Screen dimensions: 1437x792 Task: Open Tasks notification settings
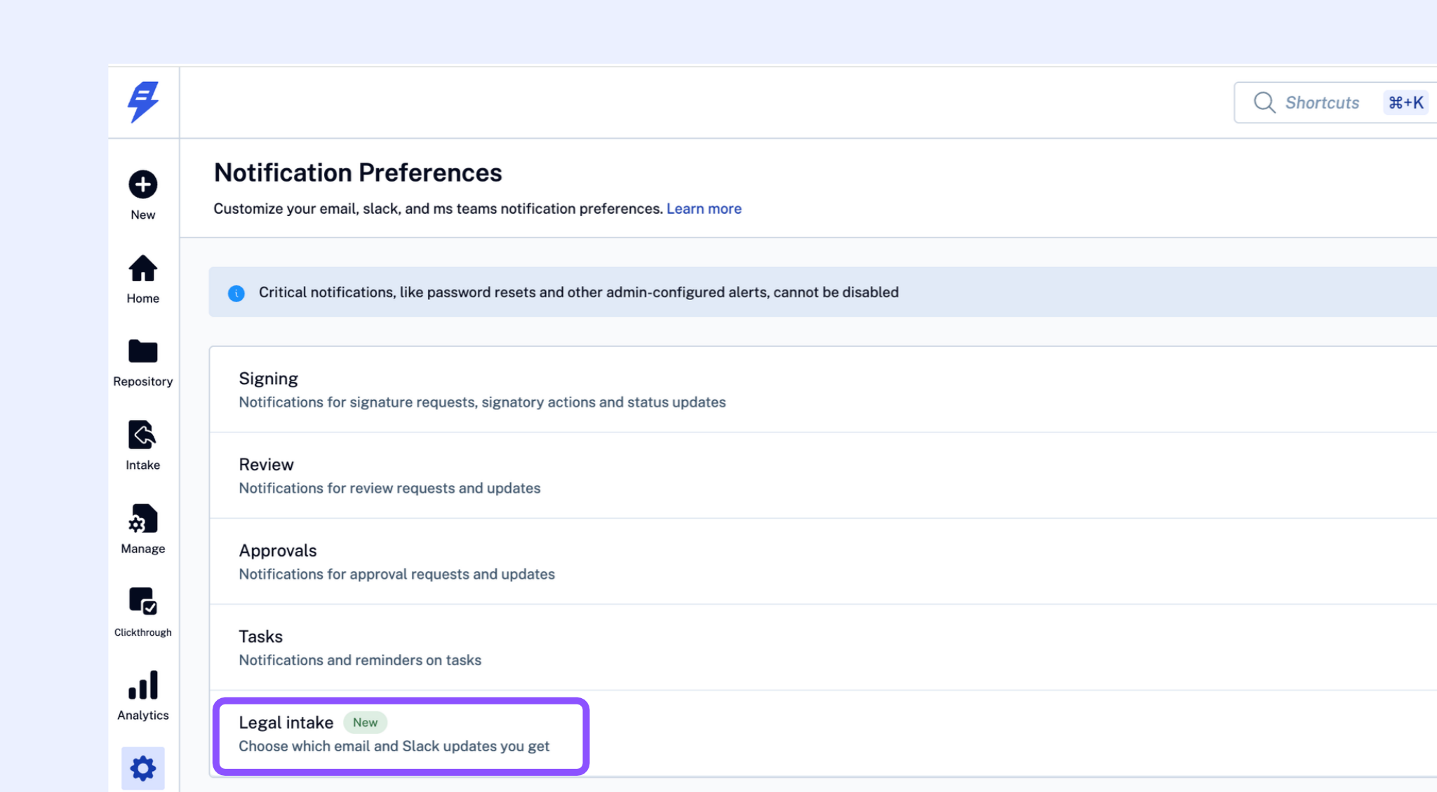tap(823, 648)
